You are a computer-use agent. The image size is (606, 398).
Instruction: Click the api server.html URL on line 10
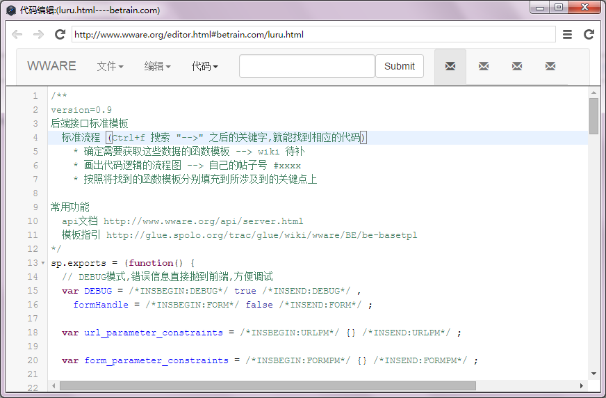204,221
